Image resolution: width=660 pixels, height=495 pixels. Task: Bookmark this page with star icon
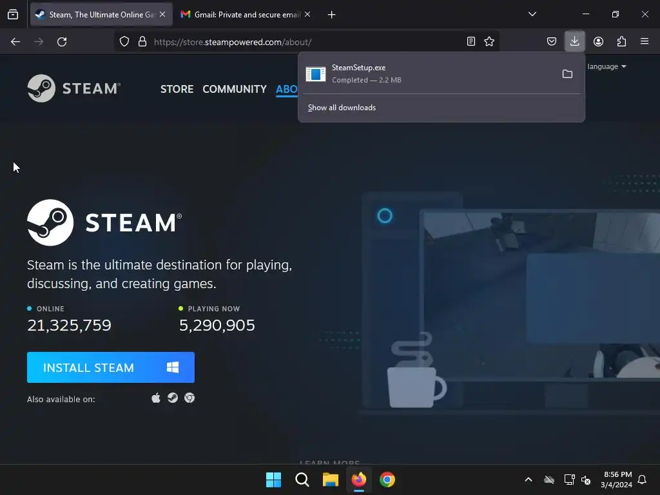click(x=489, y=41)
